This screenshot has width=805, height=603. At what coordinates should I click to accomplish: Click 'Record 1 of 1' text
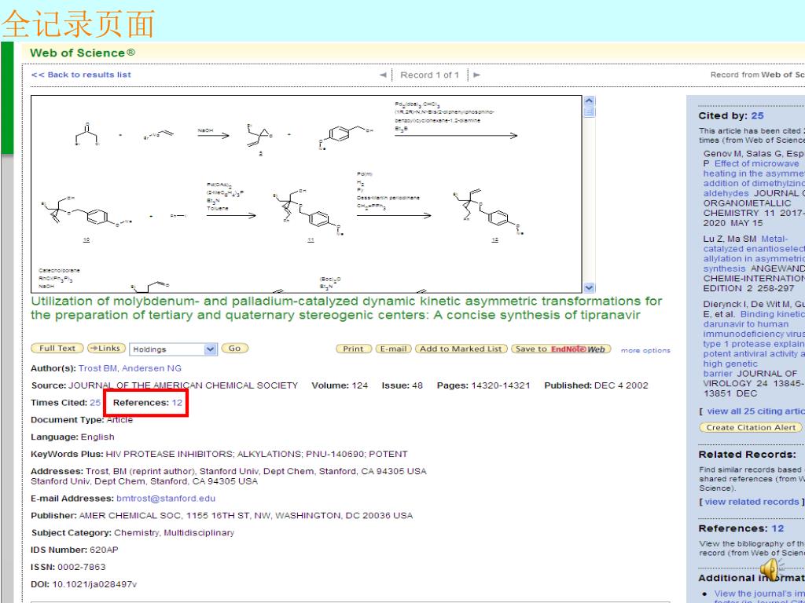click(430, 75)
